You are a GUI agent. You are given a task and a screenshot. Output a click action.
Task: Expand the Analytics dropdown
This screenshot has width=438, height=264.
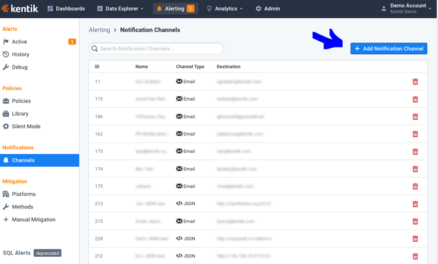(224, 9)
